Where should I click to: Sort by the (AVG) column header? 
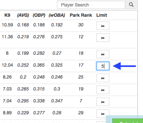[23, 15]
